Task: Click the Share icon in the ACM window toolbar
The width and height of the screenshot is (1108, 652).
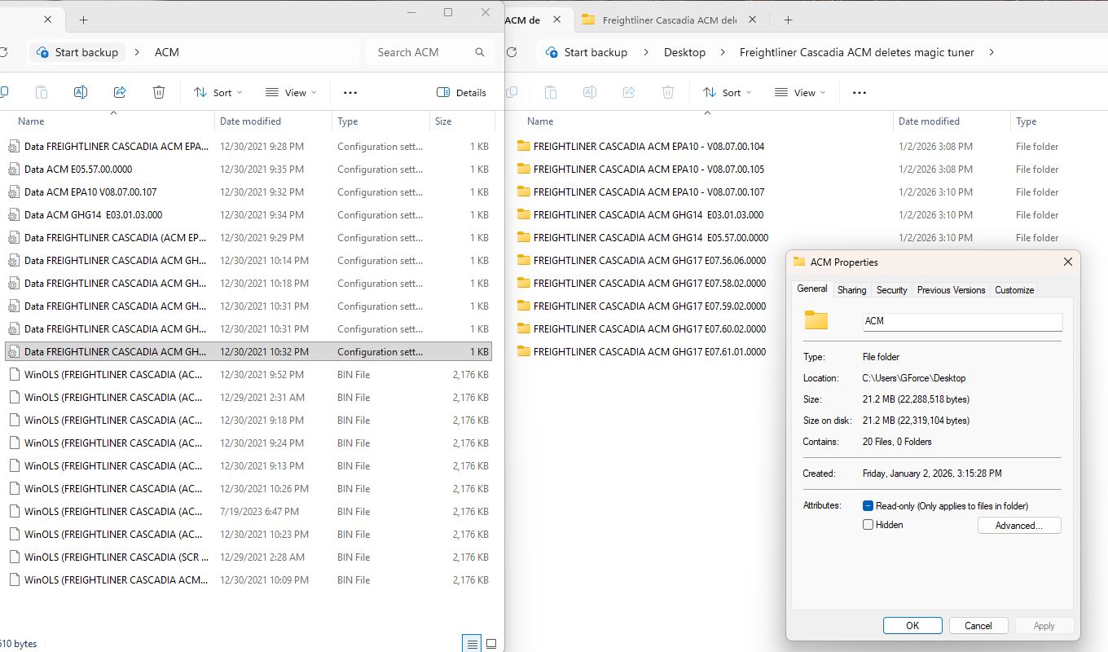Action: 120,93
